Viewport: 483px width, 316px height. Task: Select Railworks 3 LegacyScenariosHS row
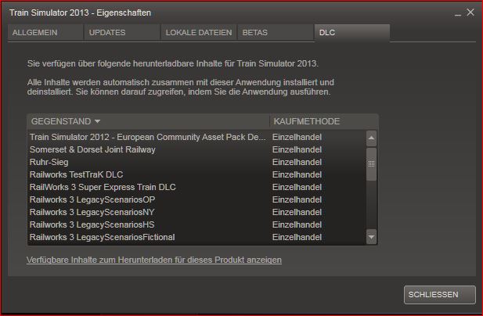(x=196, y=225)
